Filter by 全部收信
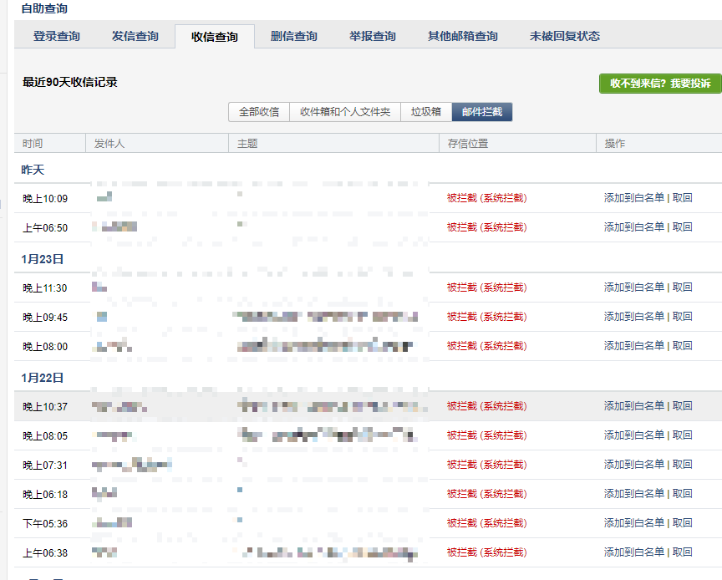Viewport: 722px width, 580px height. click(259, 112)
